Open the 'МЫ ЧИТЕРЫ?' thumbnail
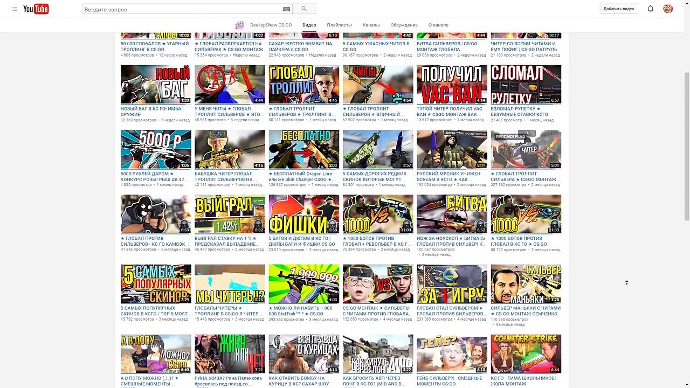The width and height of the screenshot is (690, 388). 230,284
